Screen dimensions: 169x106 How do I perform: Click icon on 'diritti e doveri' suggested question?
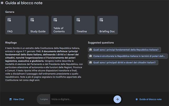[91, 63]
